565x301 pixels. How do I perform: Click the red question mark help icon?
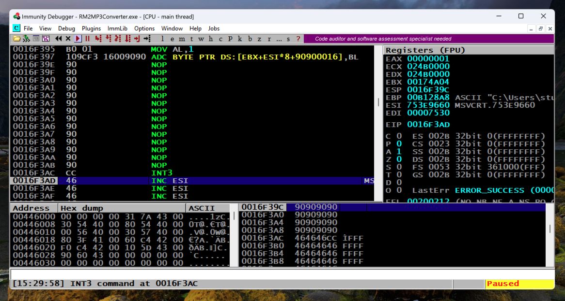298,39
